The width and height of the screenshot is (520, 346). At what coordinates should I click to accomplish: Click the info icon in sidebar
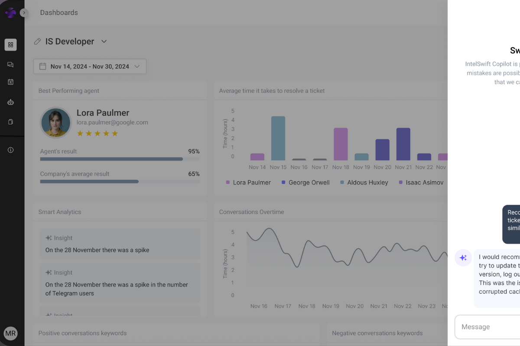11,150
